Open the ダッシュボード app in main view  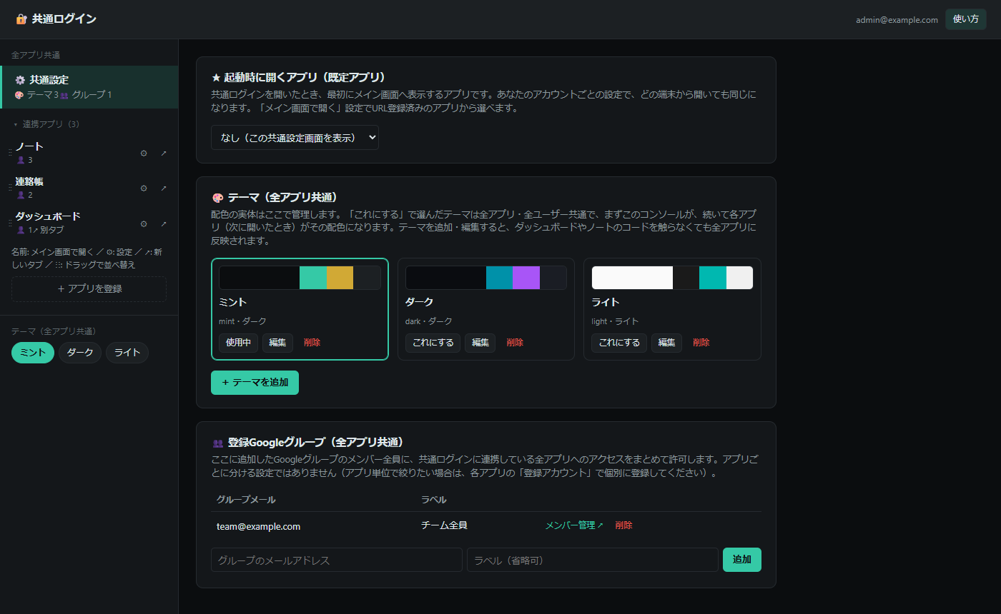48,216
